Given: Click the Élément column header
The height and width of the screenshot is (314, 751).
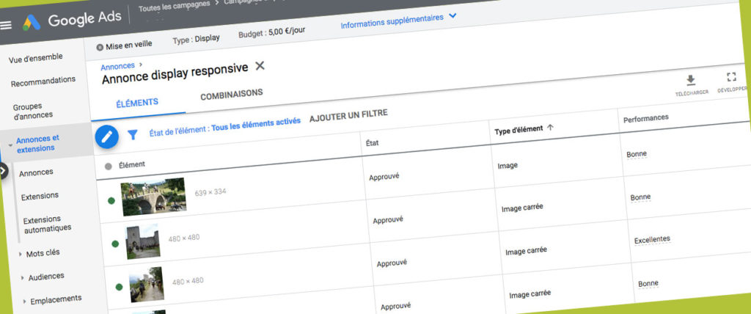Looking at the screenshot, I should tap(132, 165).
